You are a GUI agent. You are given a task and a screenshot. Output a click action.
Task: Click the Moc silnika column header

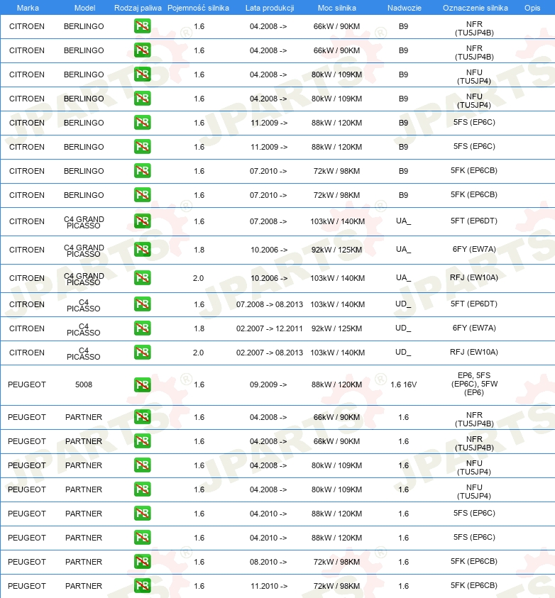[337, 8]
